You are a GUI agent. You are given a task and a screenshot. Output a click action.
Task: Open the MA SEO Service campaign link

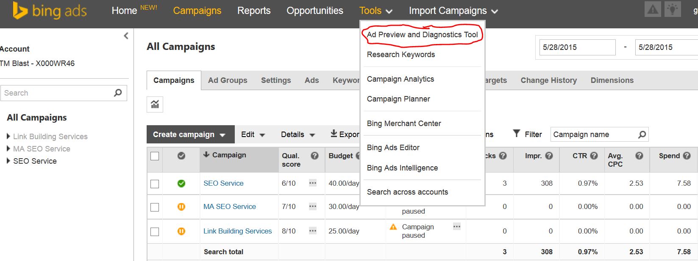click(229, 206)
